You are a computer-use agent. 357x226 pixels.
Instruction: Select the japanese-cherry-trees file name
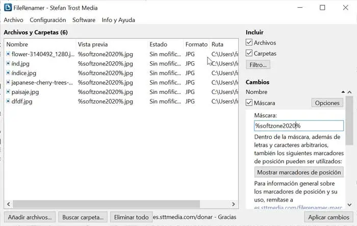point(42,83)
